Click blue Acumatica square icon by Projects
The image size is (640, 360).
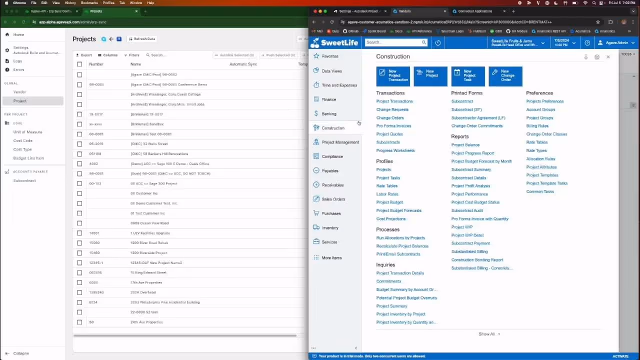click(119, 39)
